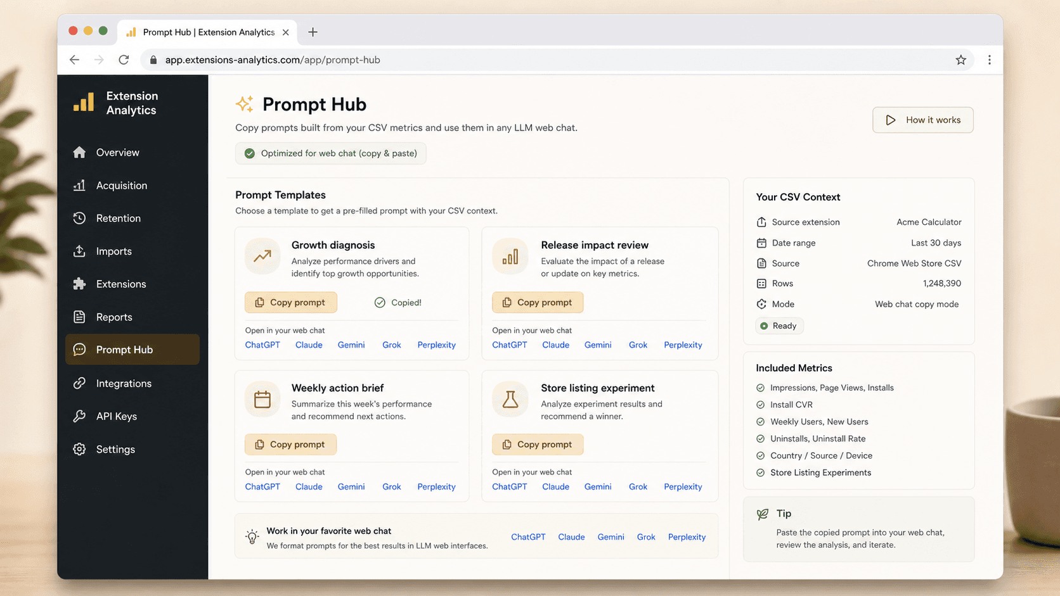
Task: Reload the page with the refresh icon
Action: point(124,60)
